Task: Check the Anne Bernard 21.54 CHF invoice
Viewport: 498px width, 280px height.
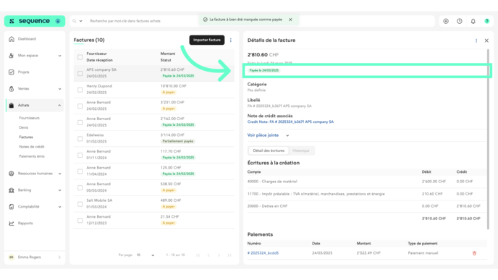Action: (80, 221)
